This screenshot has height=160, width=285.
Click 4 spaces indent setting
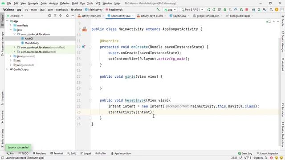258,158
